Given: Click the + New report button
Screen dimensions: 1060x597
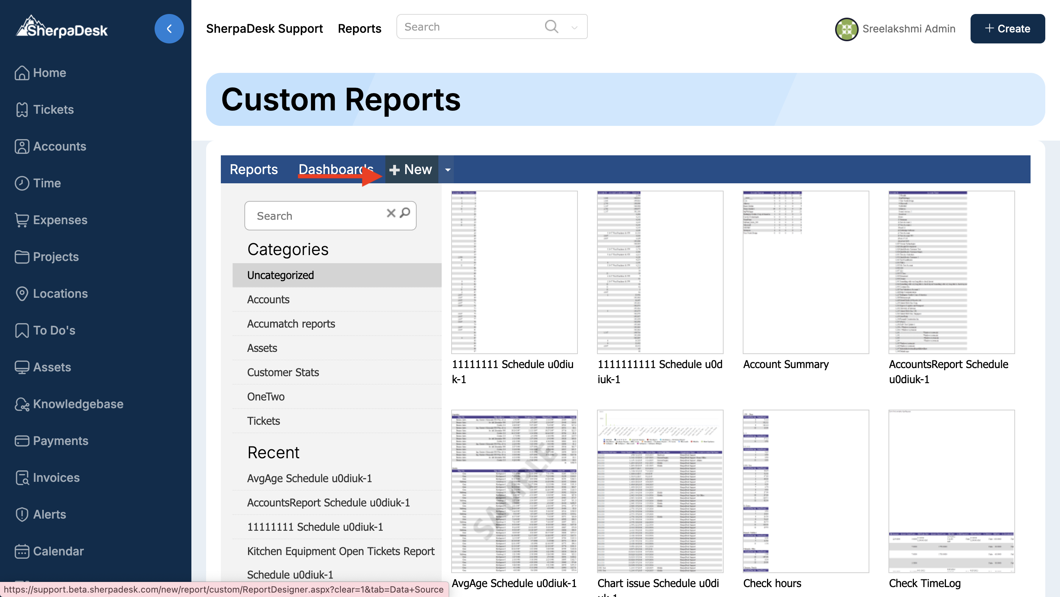Looking at the screenshot, I should pos(411,169).
